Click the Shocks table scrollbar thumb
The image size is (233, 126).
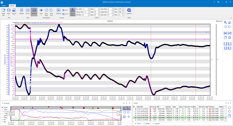point(225,118)
